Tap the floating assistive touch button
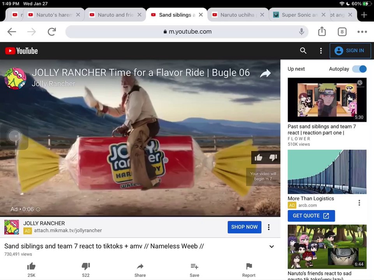 [14, 136]
